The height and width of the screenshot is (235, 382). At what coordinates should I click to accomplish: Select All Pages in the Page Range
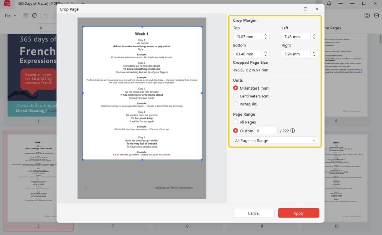point(235,122)
